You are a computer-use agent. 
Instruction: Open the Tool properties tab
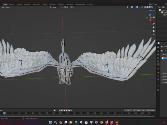coord(158,47)
